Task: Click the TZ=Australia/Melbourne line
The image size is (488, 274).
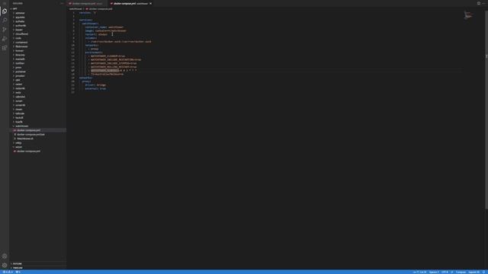Action: click(107, 75)
